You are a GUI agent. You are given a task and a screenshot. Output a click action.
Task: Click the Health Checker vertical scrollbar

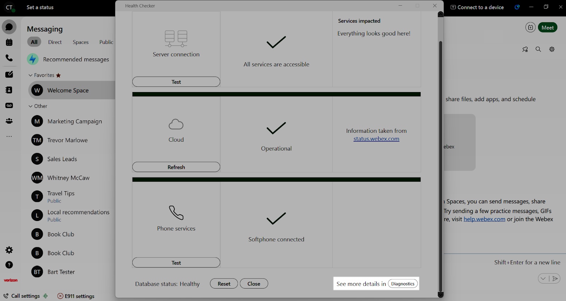441,166
